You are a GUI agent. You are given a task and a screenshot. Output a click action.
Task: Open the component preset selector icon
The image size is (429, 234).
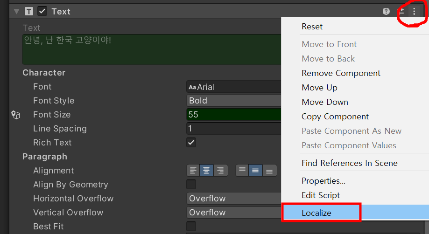tap(401, 11)
